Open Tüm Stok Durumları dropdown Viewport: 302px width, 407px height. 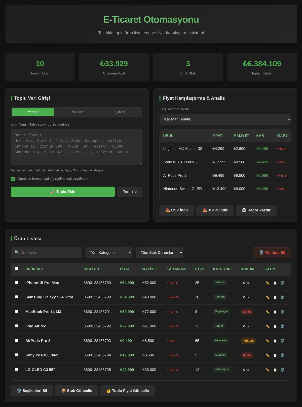pyautogui.click(x=160, y=253)
